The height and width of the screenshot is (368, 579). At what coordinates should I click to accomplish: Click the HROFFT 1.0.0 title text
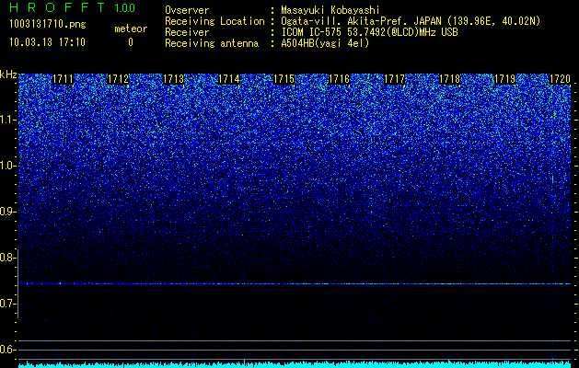pyautogui.click(x=73, y=7)
